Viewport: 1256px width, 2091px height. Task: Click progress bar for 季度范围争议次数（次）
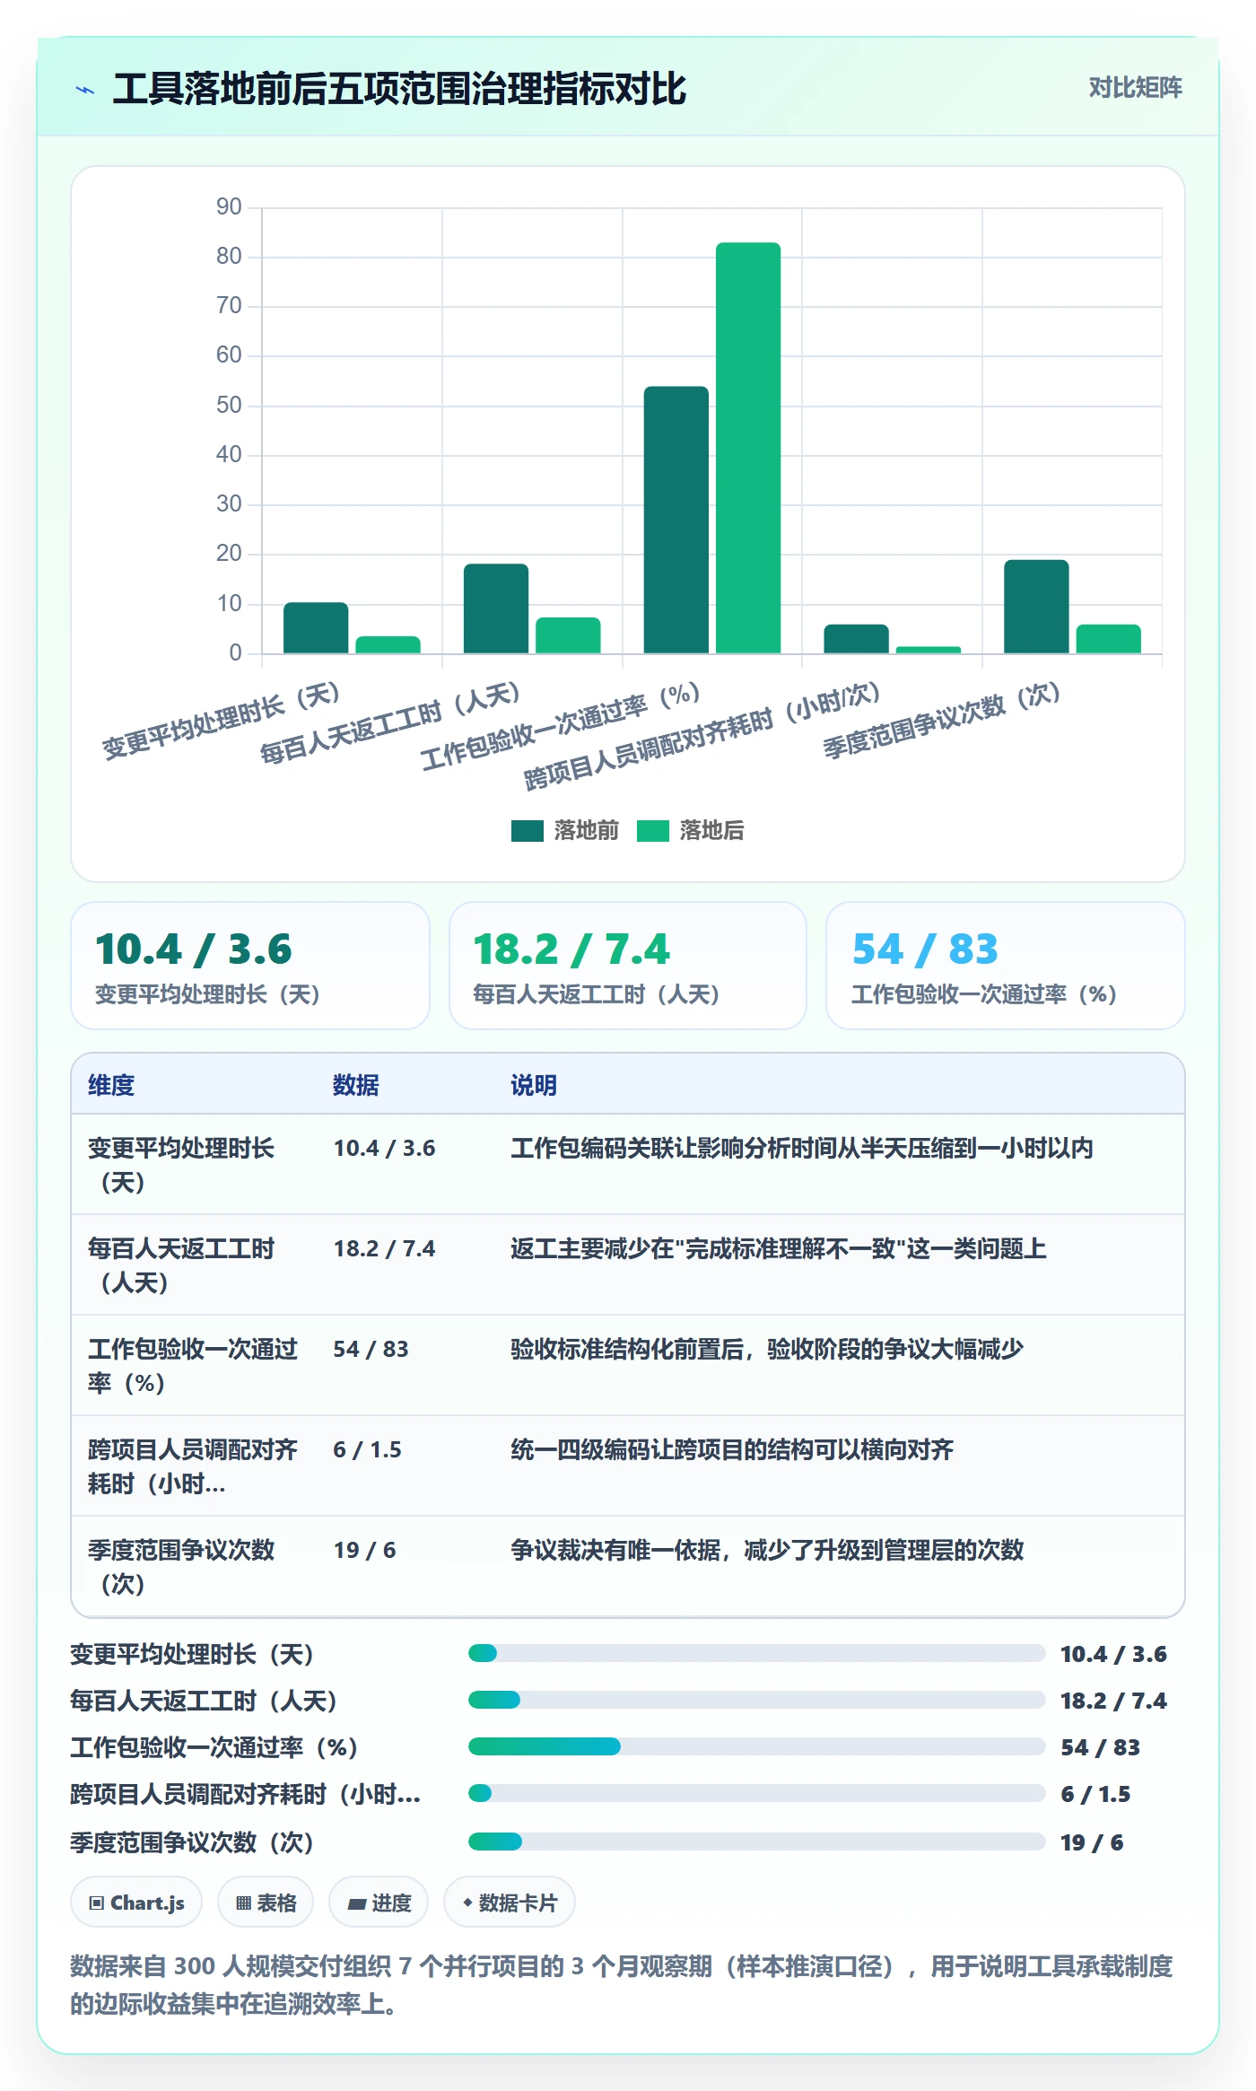756,1842
